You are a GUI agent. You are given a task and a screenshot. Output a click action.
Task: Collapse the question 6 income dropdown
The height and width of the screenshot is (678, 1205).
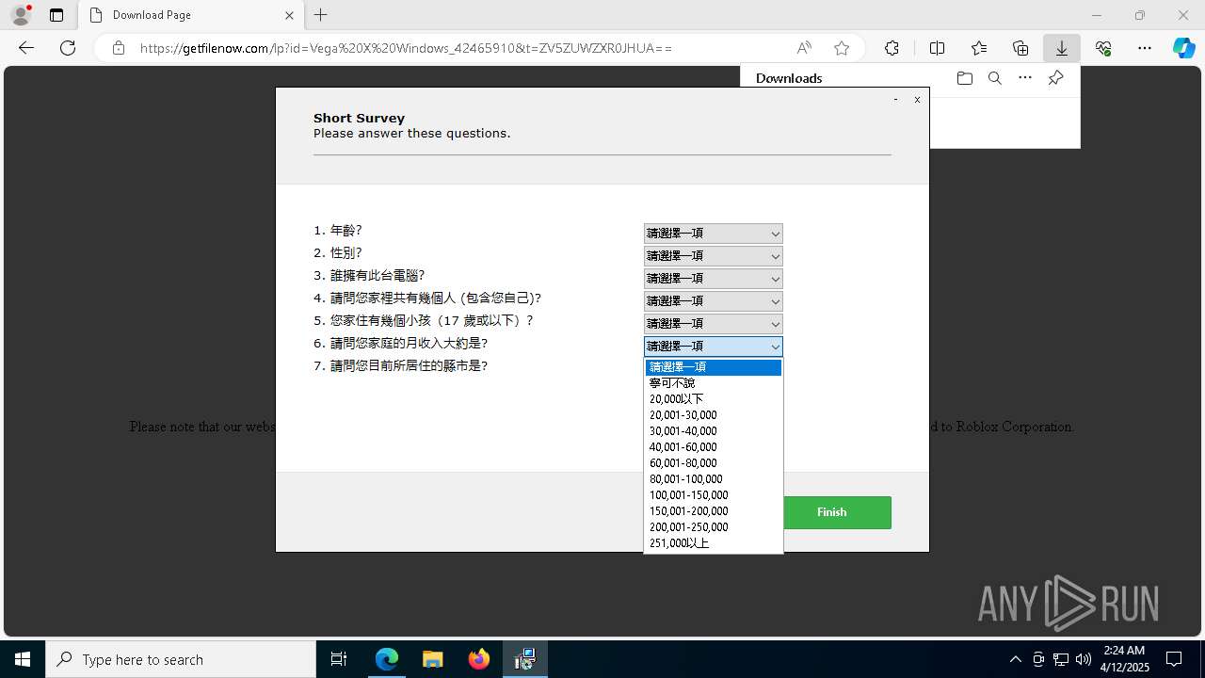point(714,347)
